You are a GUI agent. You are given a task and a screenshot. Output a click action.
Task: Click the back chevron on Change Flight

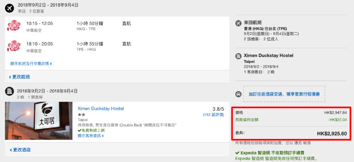tap(10, 77)
